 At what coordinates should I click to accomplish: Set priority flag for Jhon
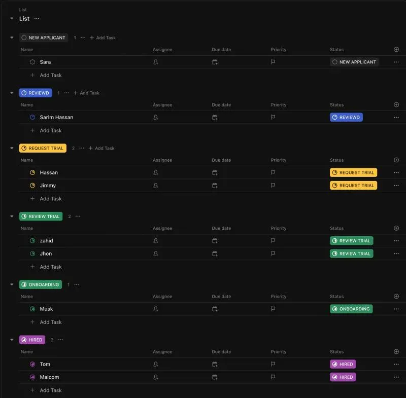click(x=273, y=254)
